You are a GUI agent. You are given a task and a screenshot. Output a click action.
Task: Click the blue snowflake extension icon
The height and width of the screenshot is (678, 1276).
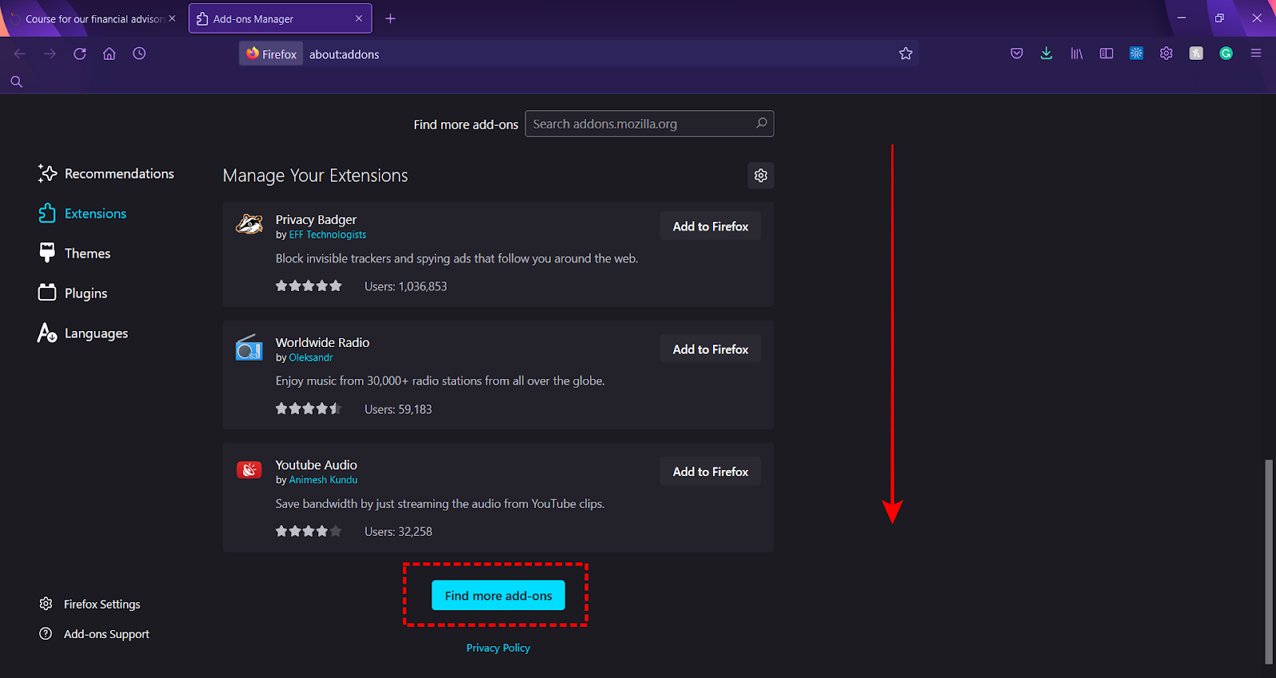point(1136,53)
